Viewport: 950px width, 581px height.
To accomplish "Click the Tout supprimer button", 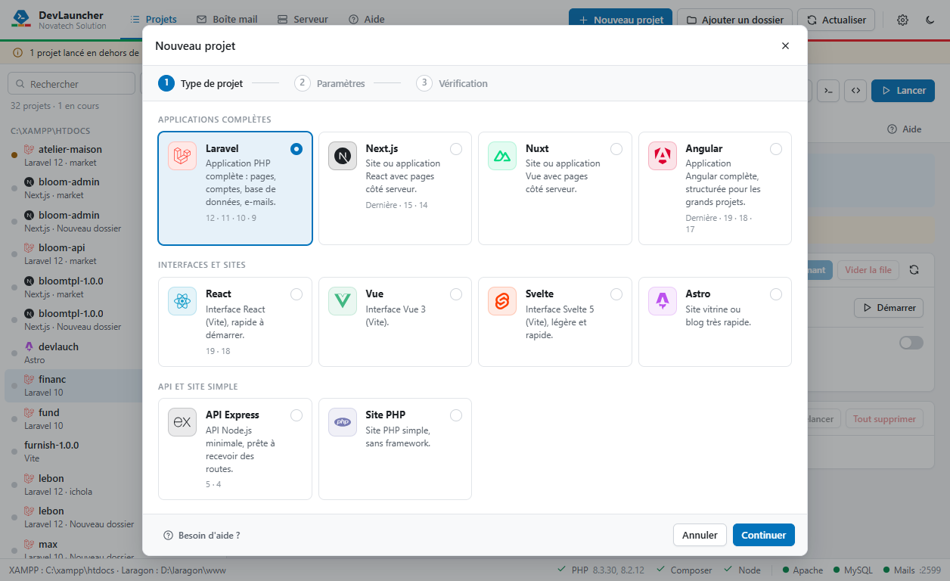I will pos(885,418).
